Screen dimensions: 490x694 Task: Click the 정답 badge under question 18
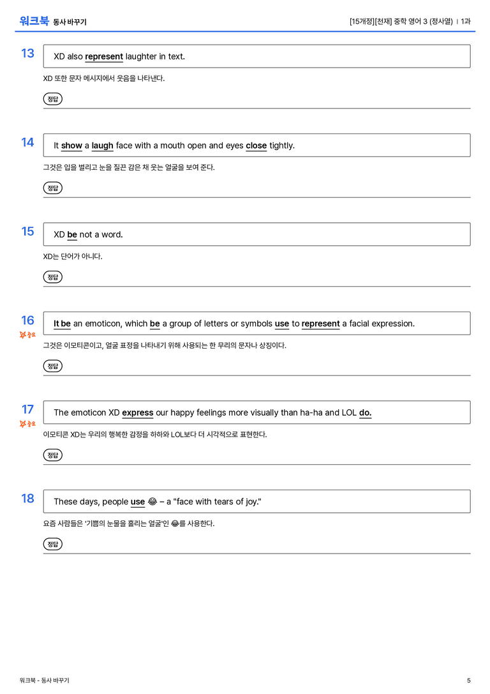pyautogui.click(x=52, y=544)
